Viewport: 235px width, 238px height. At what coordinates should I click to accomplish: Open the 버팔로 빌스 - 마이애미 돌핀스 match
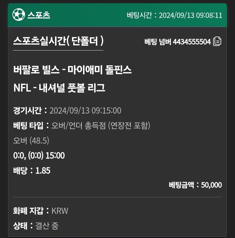(72, 70)
